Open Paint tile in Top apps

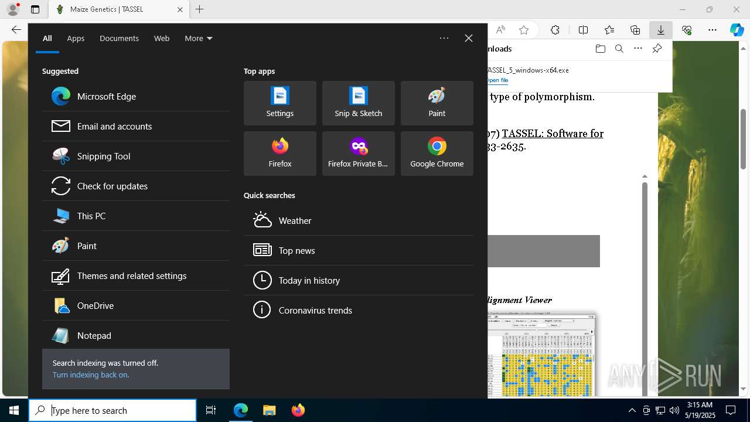click(437, 103)
